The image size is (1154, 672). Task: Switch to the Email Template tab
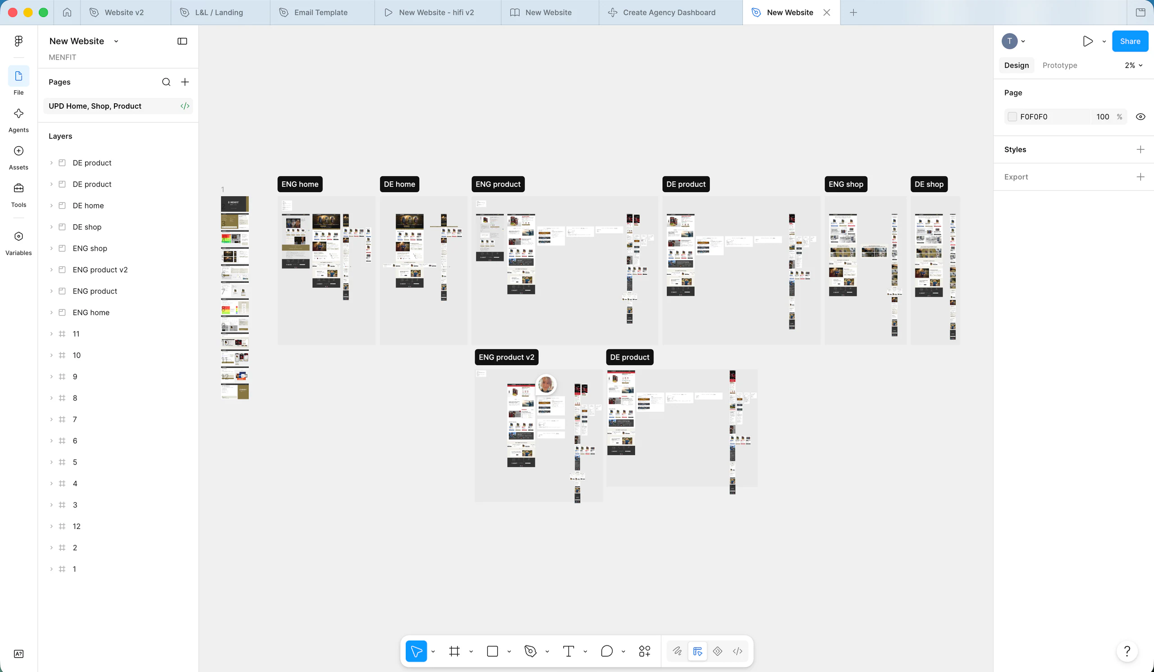point(321,12)
